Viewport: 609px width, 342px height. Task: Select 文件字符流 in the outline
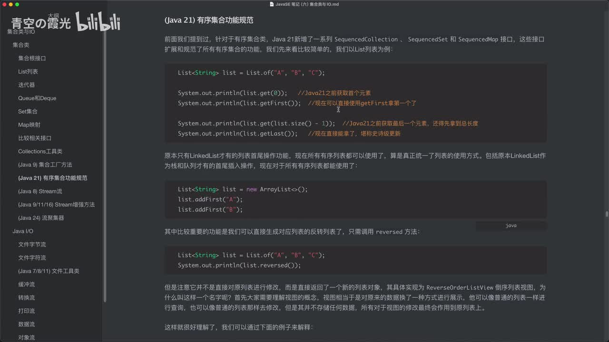32,257
